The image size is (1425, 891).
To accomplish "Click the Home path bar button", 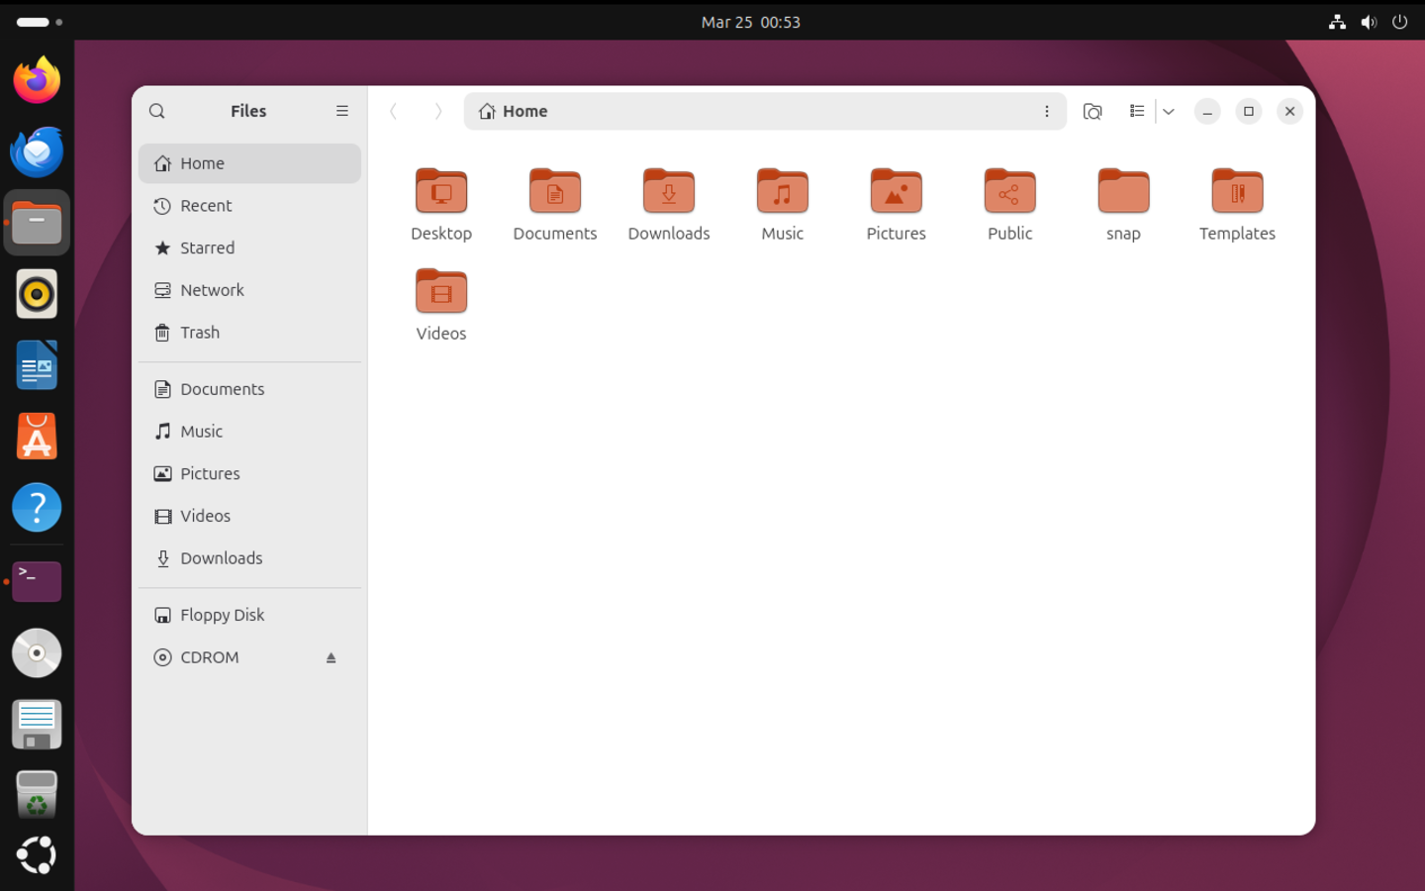I will tap(515, 111).
